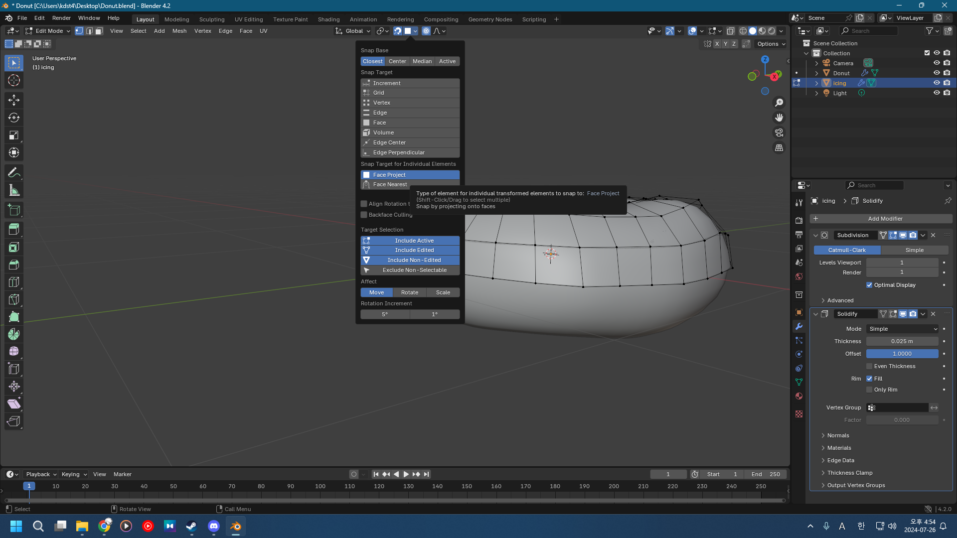Click the Solidify Offset slider field
The width and height of the screenshot is (957, 538).
tap(902, 354)
